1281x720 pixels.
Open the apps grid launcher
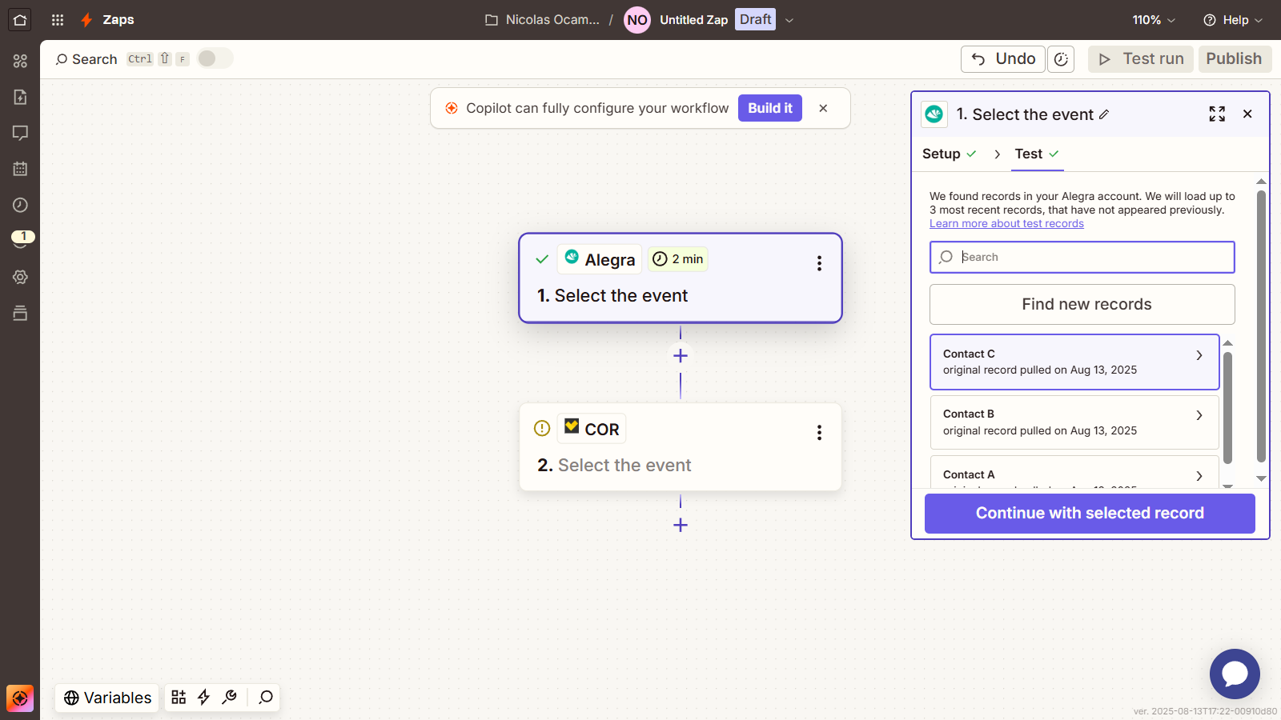coord(58,20)
